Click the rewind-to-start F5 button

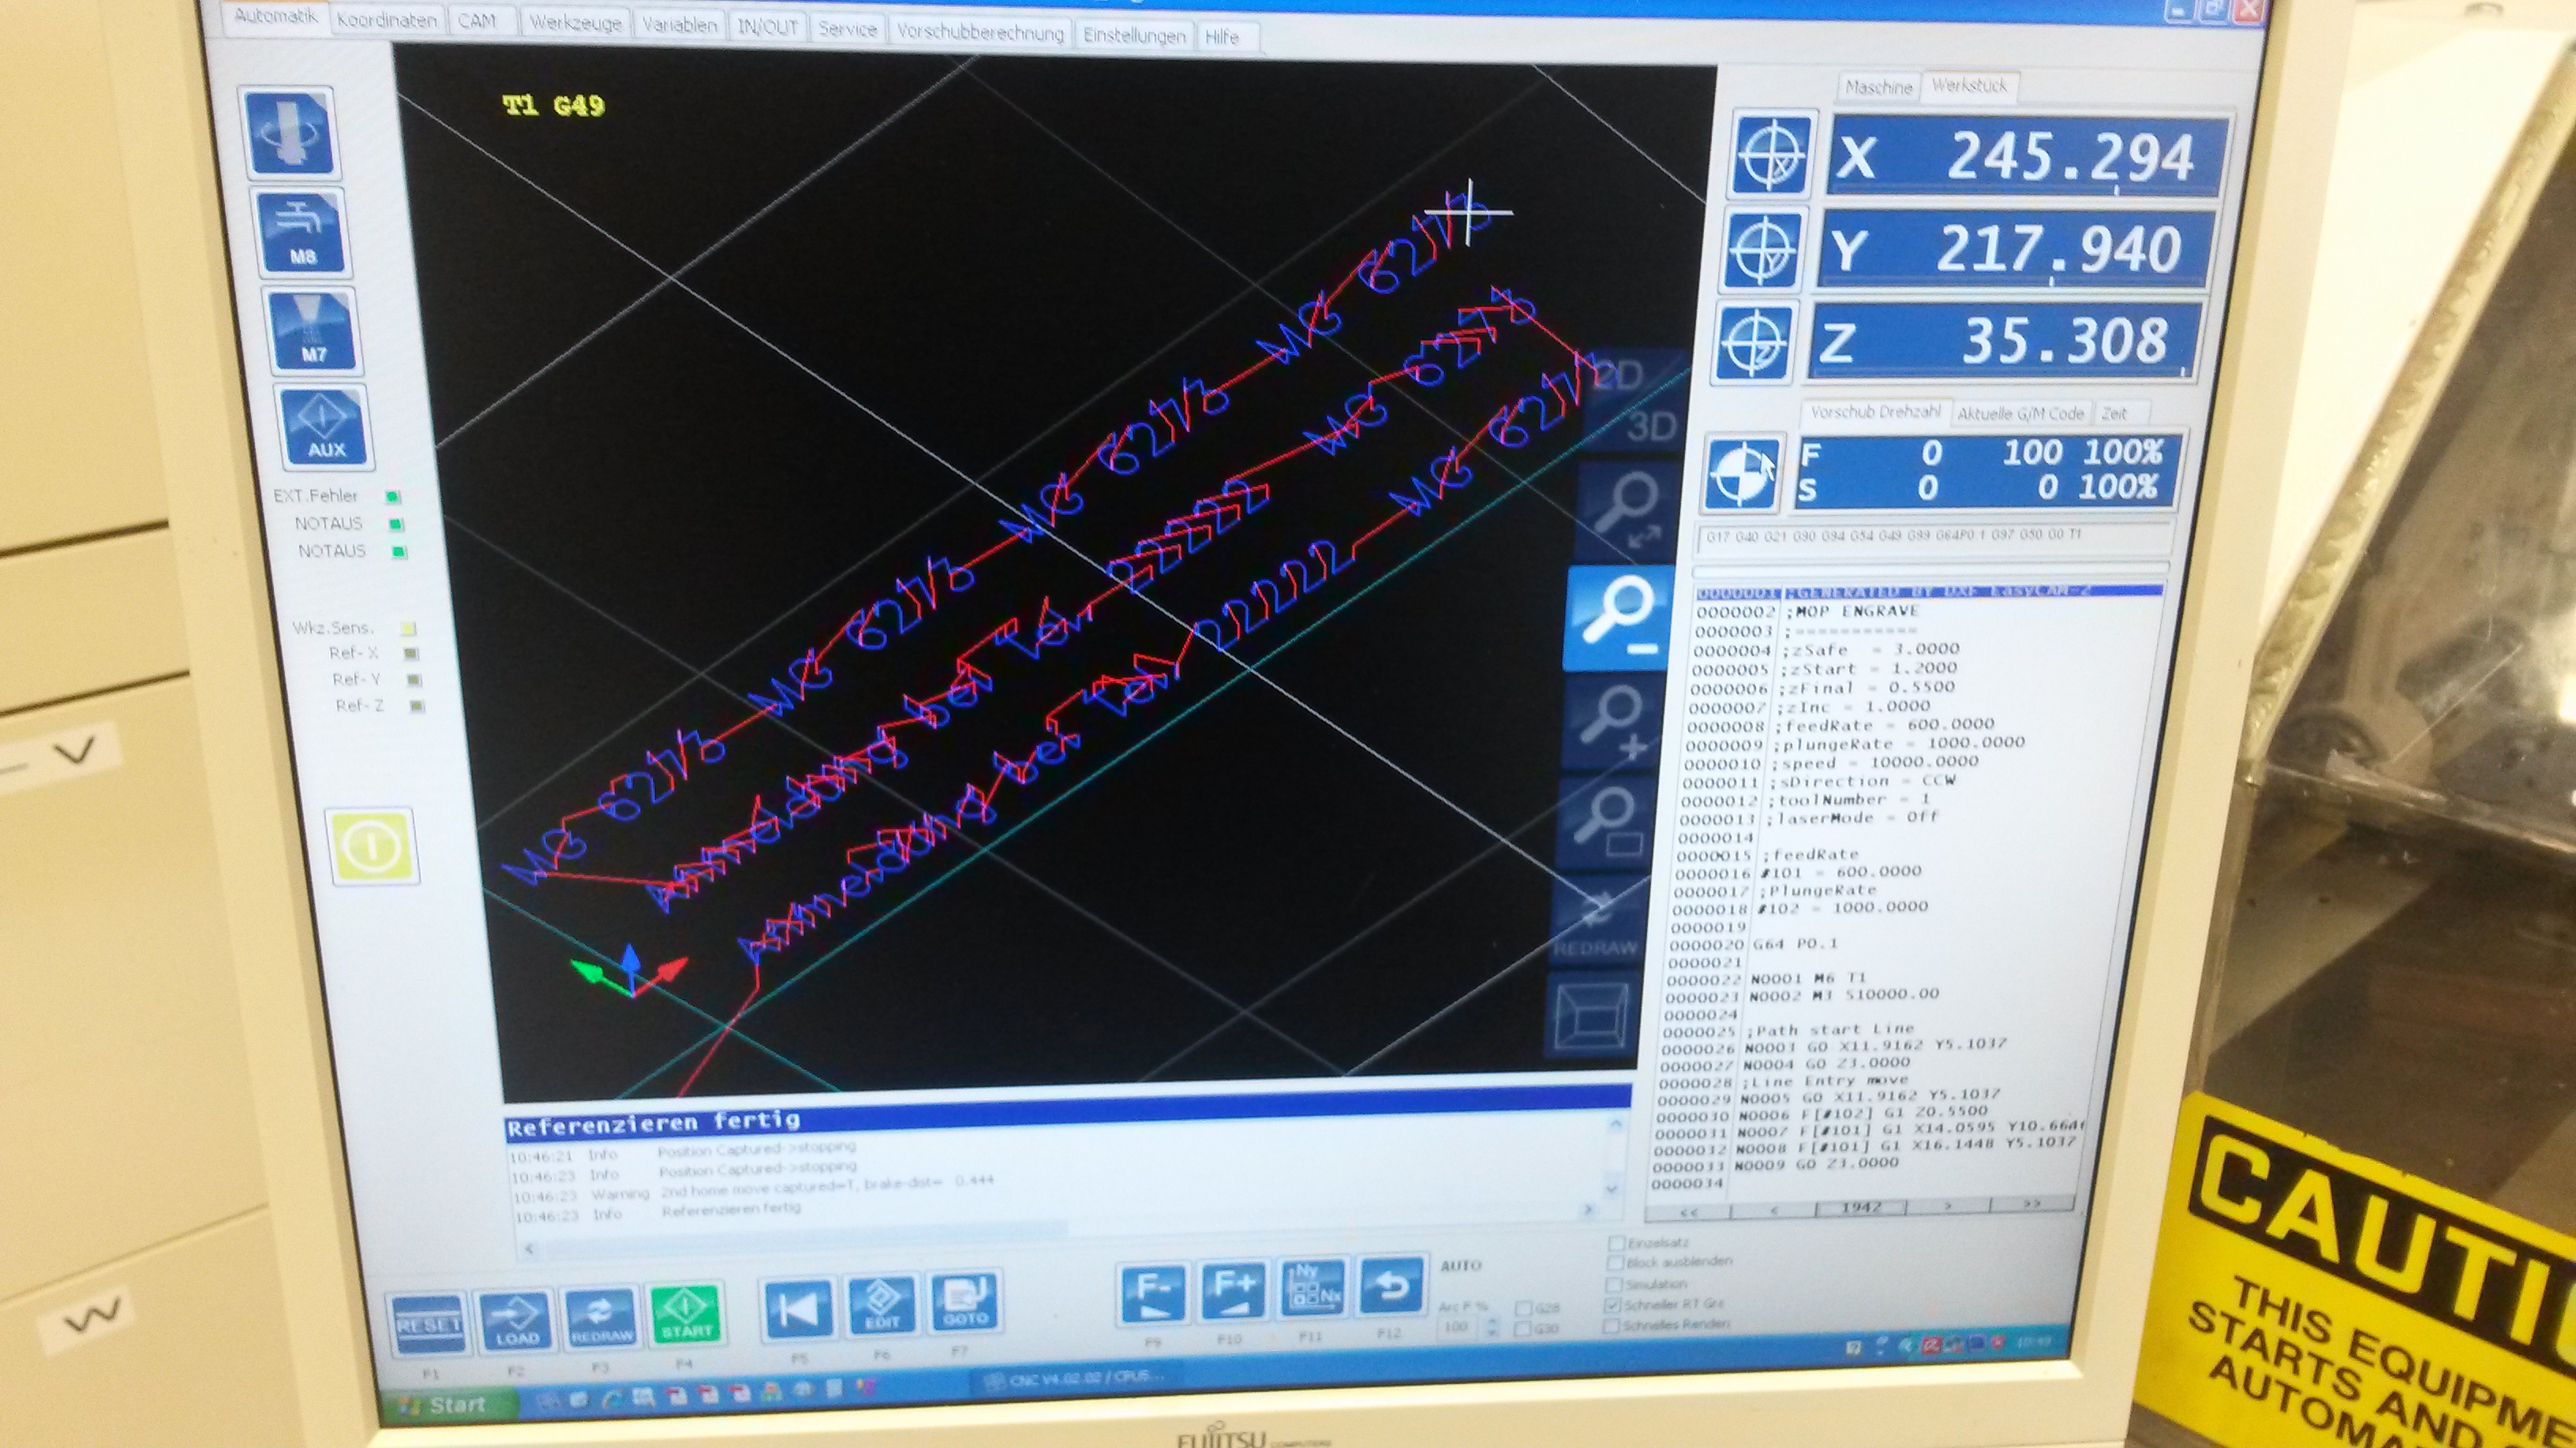(x=797, y=1308)
